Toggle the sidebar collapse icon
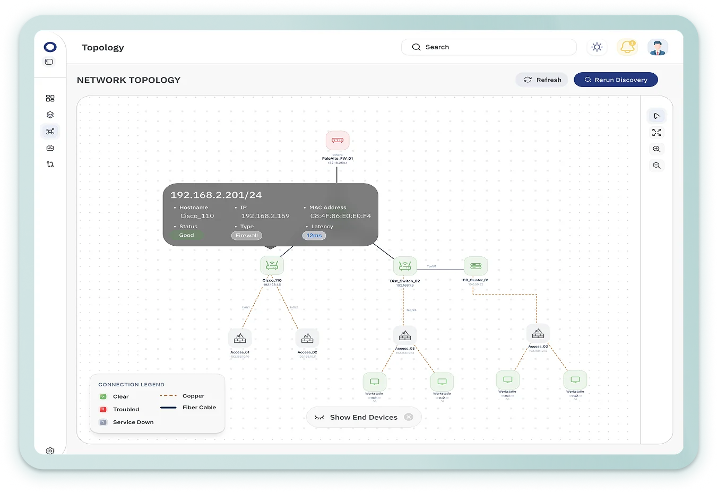Viewport: 718px width, 493px height. click(x=49, y=62)
